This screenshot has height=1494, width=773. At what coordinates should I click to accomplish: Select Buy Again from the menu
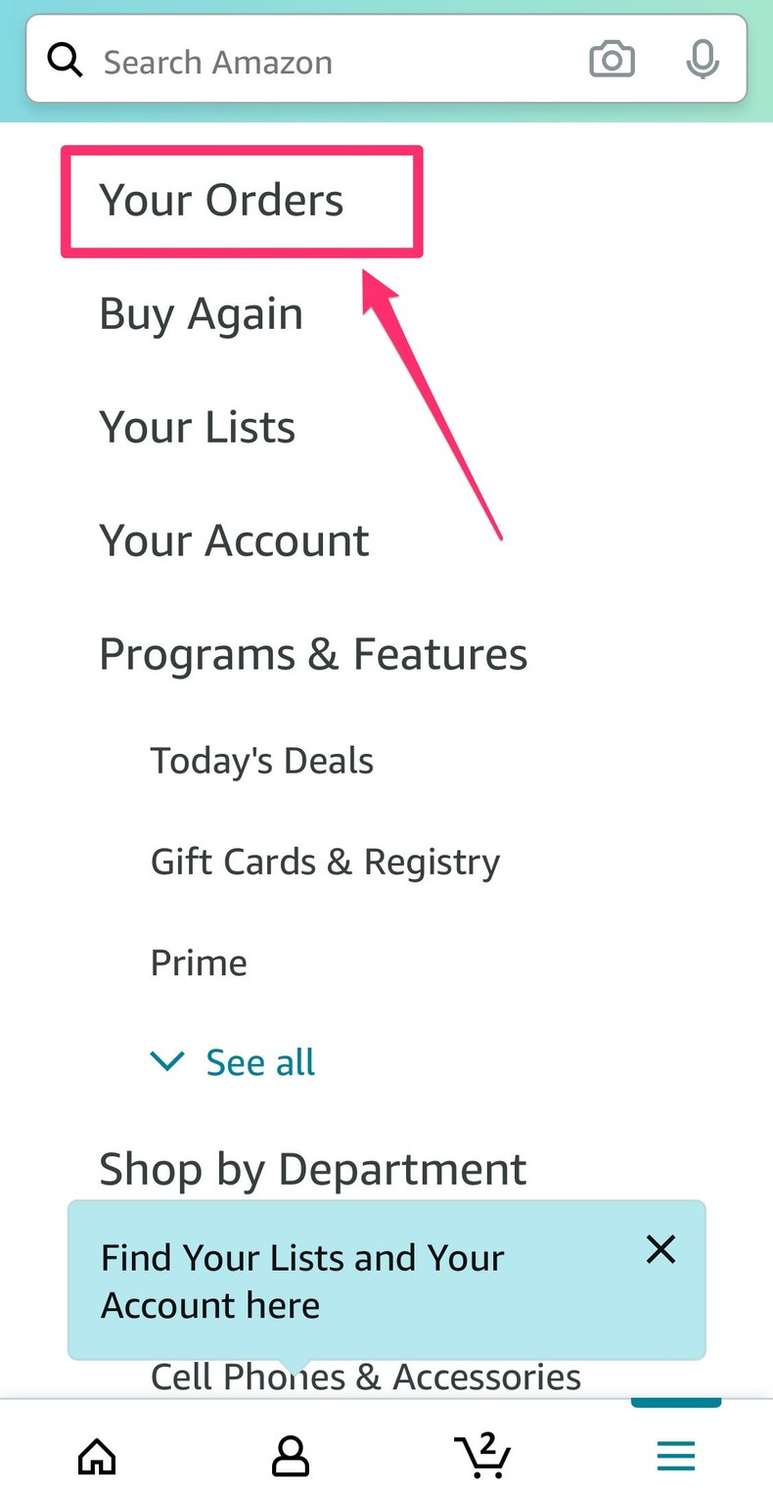[200, 313]
